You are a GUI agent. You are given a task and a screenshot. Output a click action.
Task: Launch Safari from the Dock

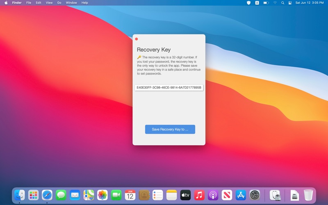pyautogui.click(x=47, y=195)
